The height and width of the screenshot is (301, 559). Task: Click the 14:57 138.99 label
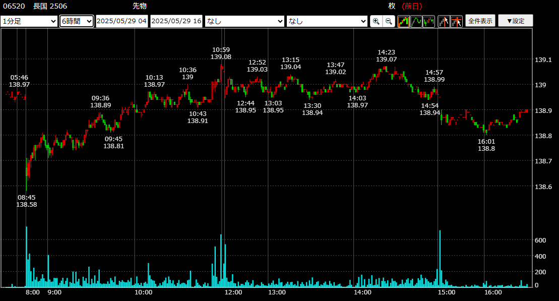434,76
